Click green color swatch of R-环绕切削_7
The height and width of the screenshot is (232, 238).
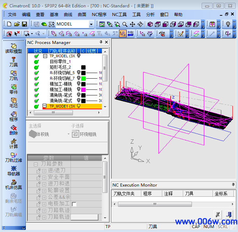point(83,79)
